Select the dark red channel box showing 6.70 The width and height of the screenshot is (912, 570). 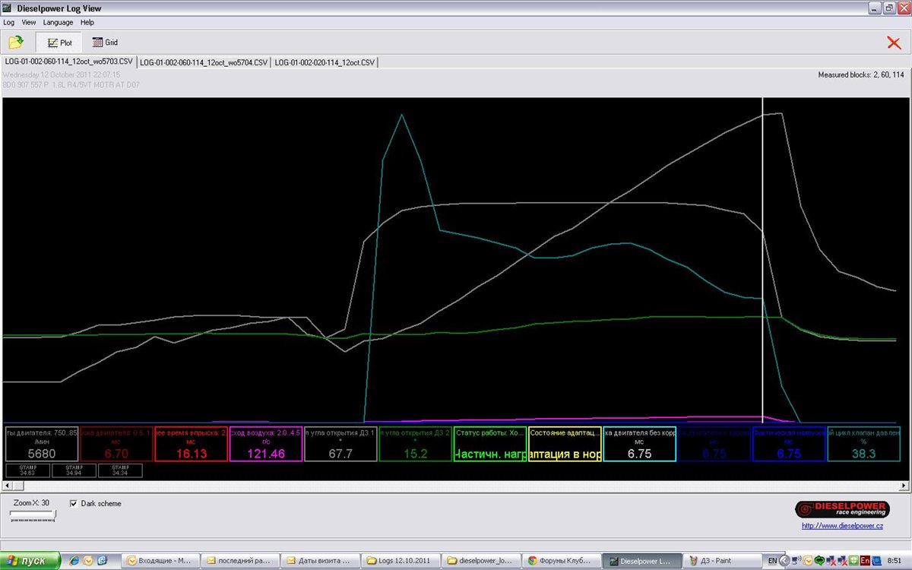116,444
